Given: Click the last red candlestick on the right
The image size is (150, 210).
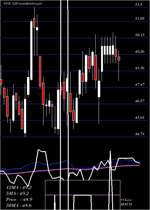Looking at the screenshot, I should 119,58.
